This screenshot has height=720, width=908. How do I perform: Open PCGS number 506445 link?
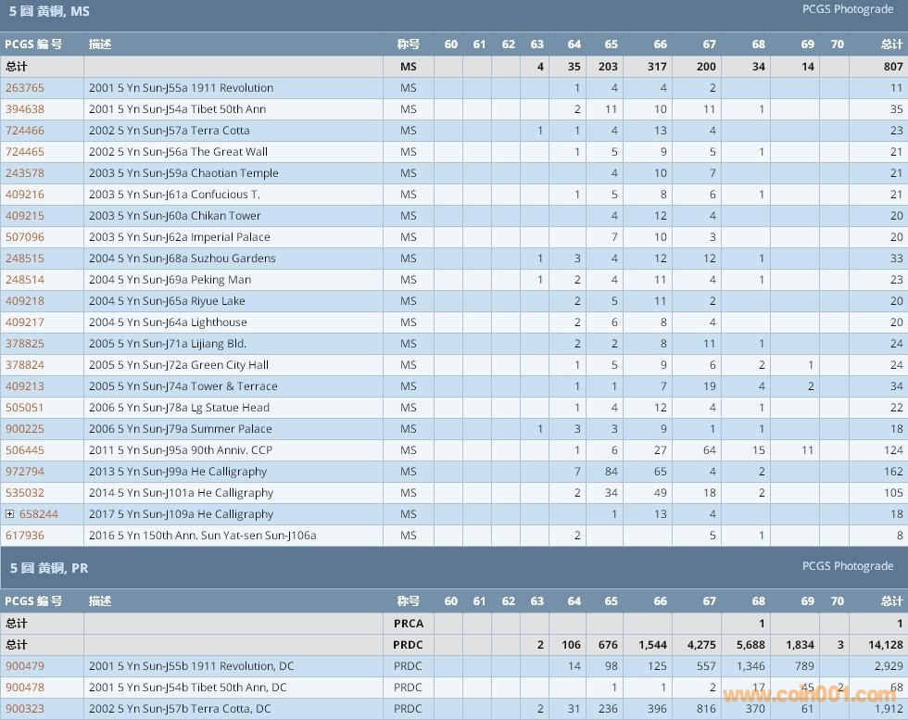click(x=25, y=450)
